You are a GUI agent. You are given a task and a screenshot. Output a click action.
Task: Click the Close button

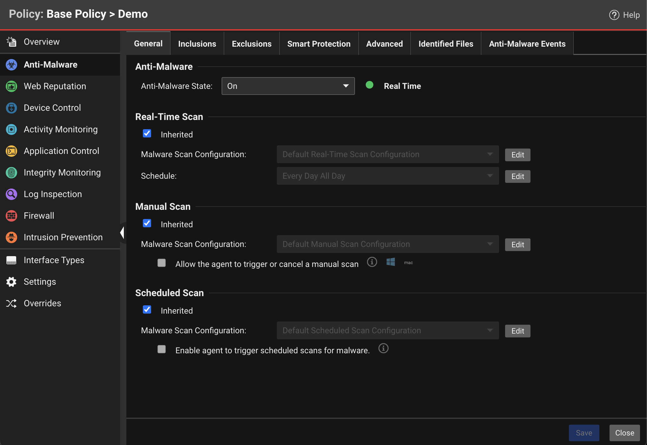[x=624, y=433]
